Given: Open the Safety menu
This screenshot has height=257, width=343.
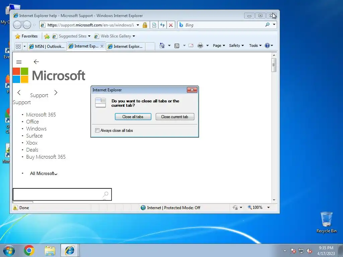Looking at the screenshot, I should (x=236, y=46).
